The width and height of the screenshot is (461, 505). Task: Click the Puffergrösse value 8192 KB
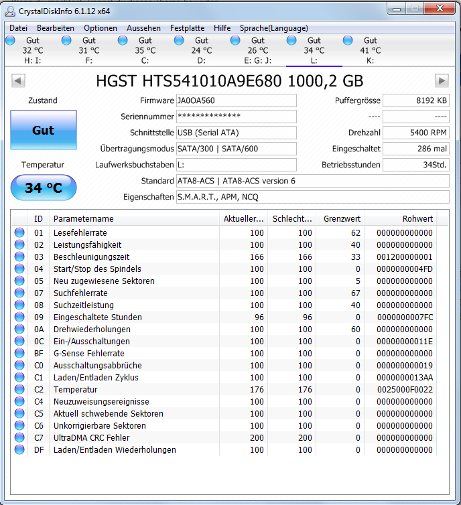click(x=416, y=100)
